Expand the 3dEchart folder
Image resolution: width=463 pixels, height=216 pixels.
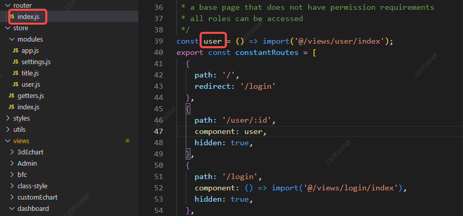coord(11,152)
